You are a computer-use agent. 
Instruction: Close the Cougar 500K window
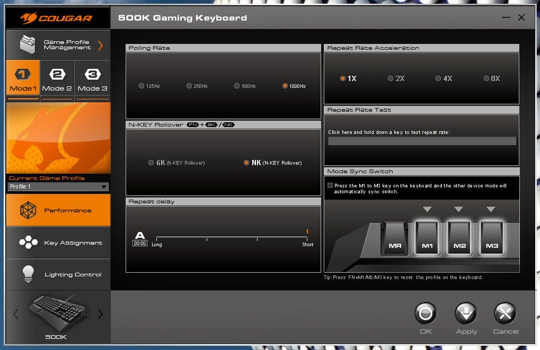click(521, 17)
